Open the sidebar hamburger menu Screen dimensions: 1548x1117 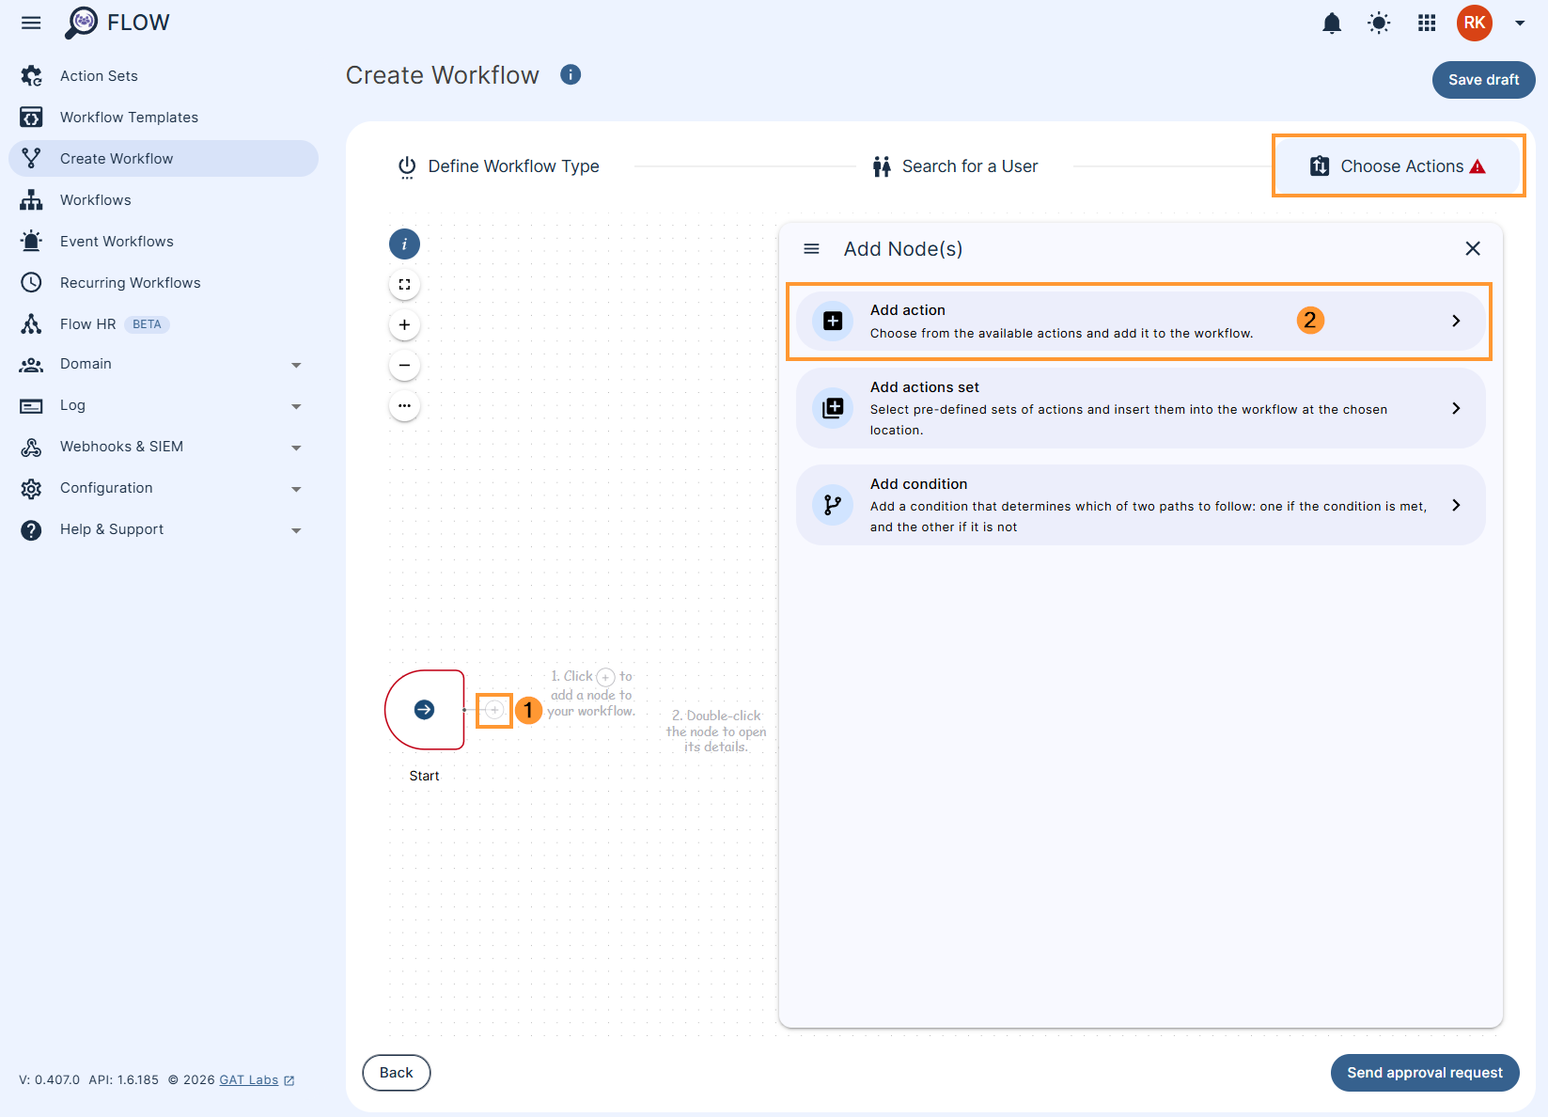click(x=31, y=23)
